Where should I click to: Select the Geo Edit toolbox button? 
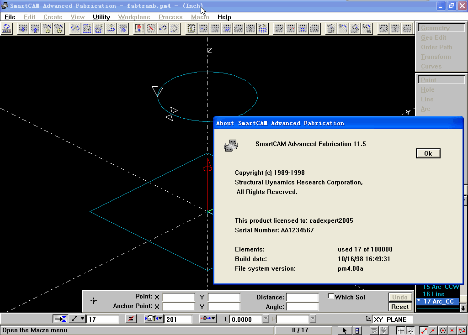[x=433, y=37]
